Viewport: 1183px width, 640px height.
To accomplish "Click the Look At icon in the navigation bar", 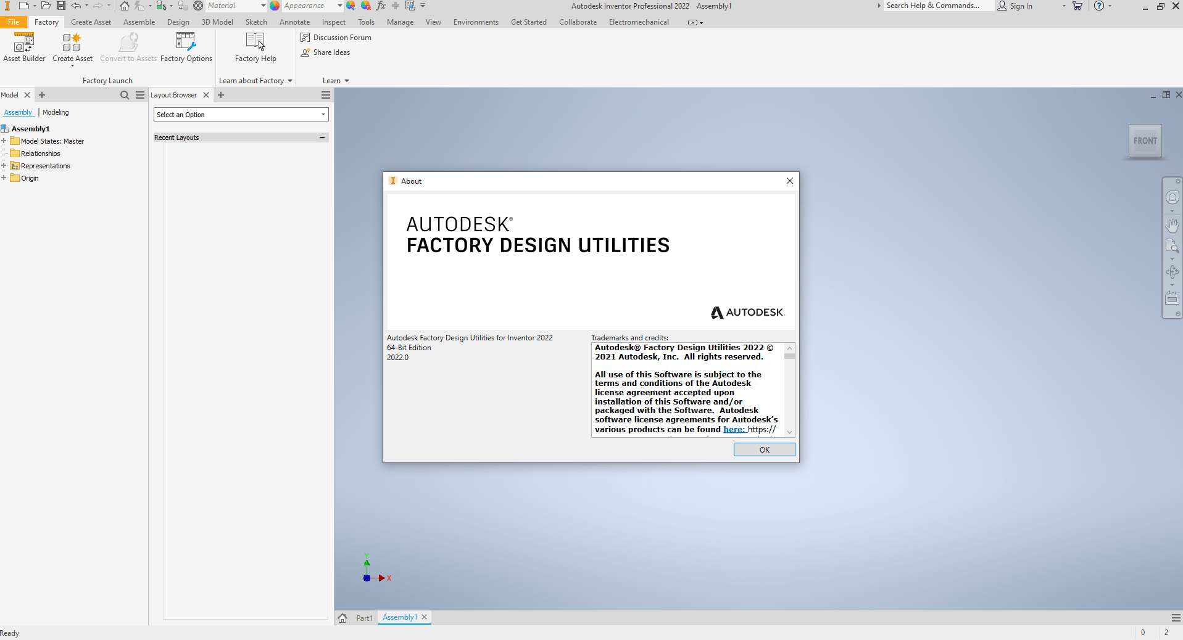I will 1172,298.
